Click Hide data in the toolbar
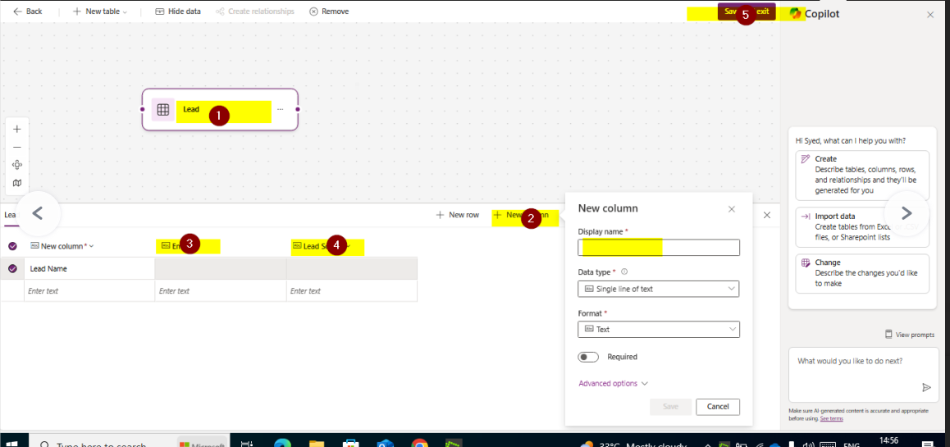The image size is (950, 447). click(x=177, y=11)
